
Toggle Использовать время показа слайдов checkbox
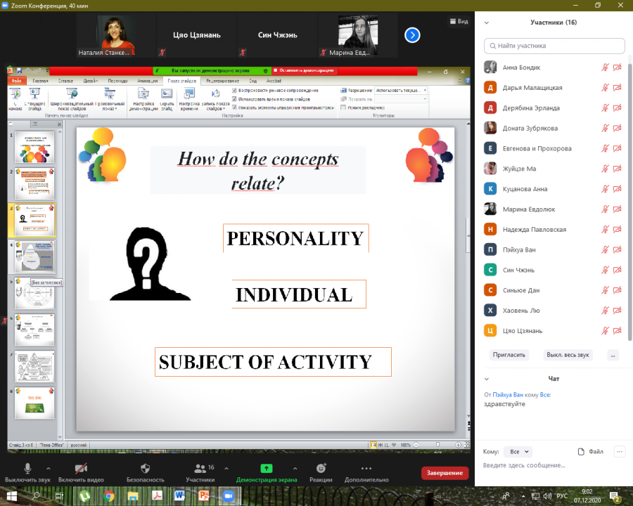(234, 99)
